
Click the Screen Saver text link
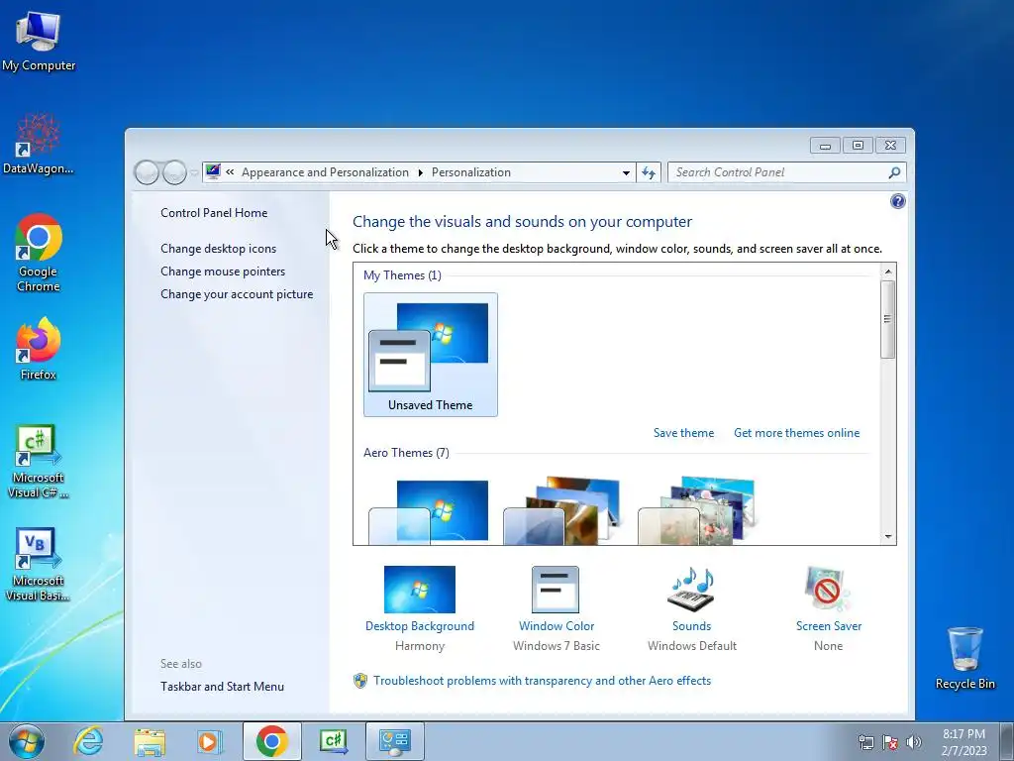tap(829, 626)
